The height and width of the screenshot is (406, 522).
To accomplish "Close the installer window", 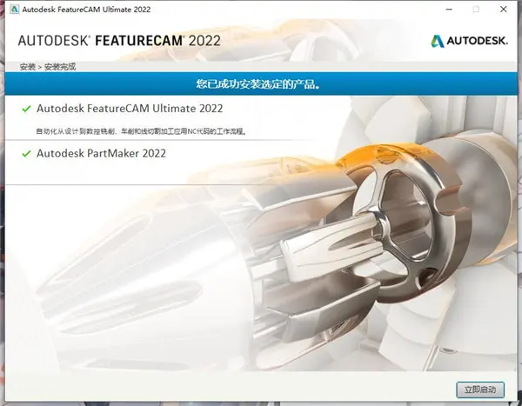I will tap(504, 10).
